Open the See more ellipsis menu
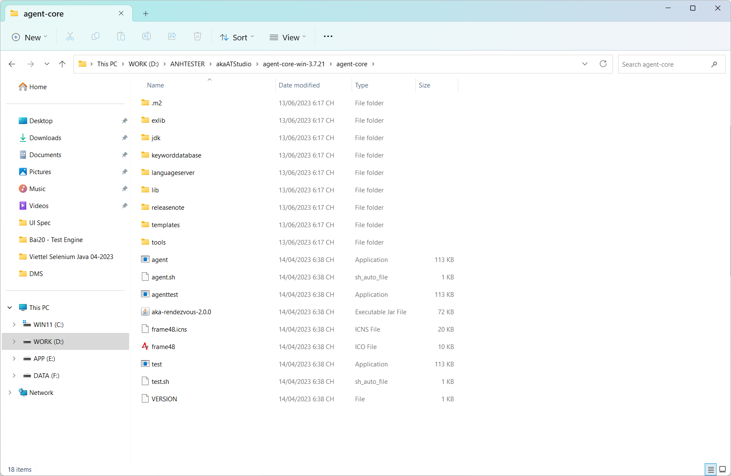Screen dimensions: 731x476 [x=328, y=37]
